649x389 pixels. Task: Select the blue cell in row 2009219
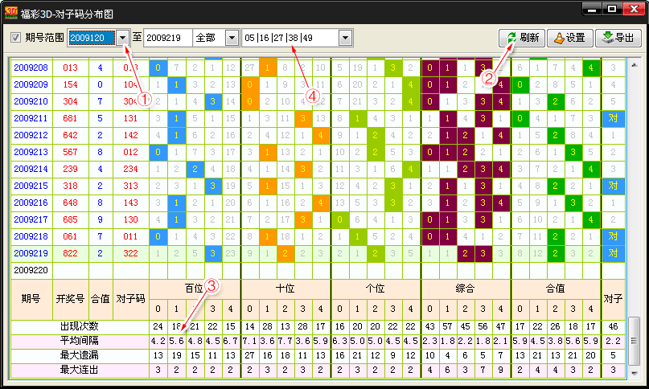click(212, 253)
